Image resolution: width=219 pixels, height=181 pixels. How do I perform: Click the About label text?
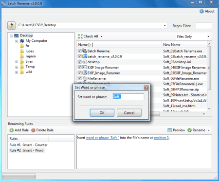[209, 11]
